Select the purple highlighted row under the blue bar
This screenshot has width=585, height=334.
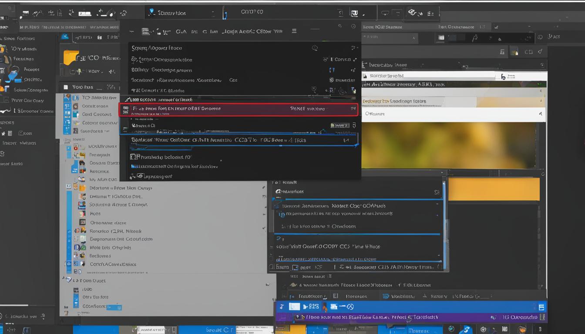pyautogui.click(x=411, y=317)
